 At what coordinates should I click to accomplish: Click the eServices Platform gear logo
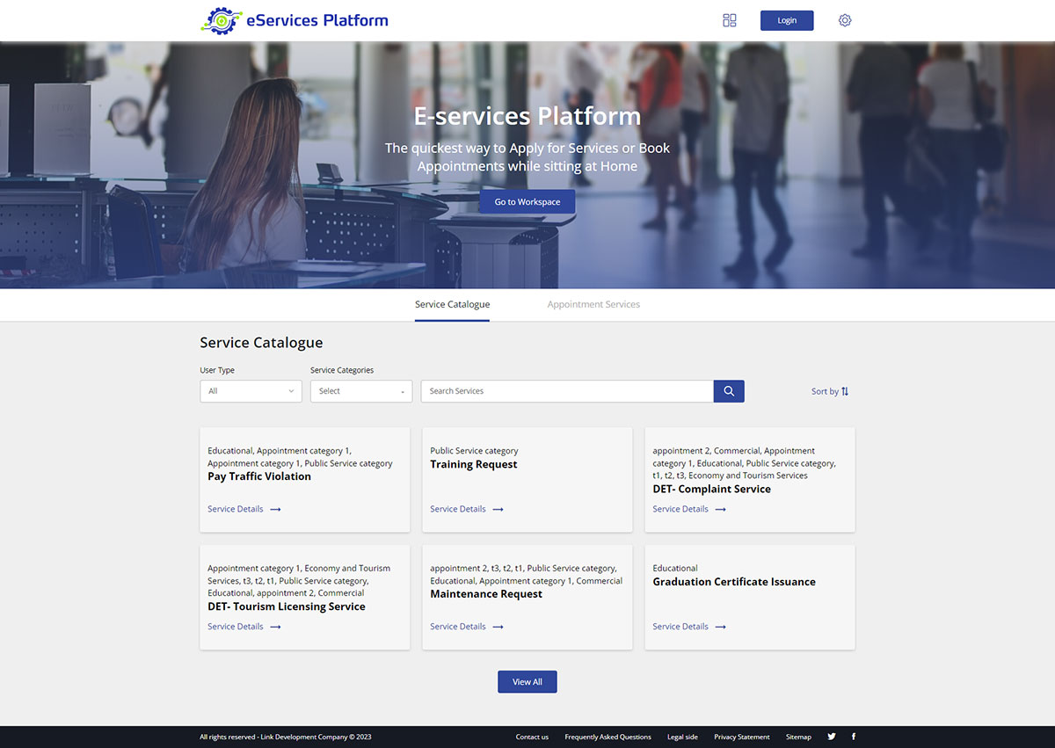pyautogui.click(x=222, y=20)
